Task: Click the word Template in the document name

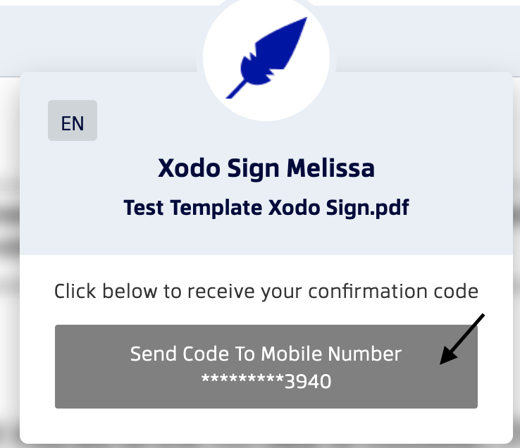Action: [x=216, y=208]
